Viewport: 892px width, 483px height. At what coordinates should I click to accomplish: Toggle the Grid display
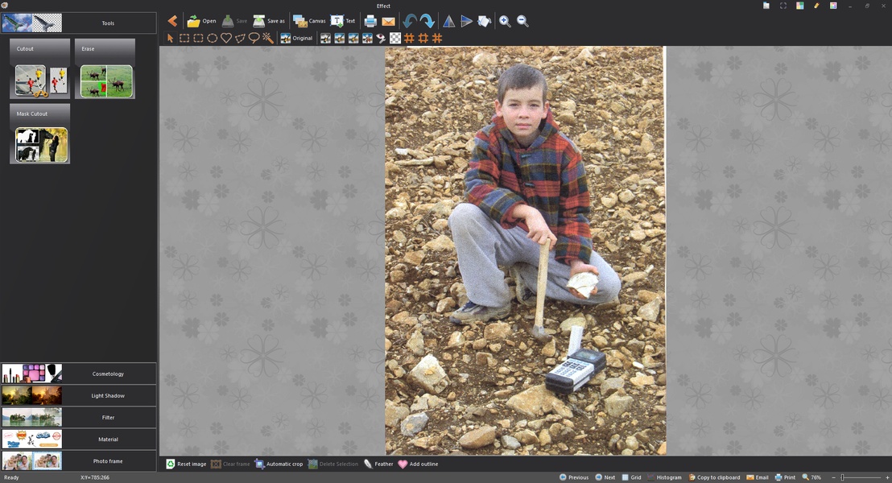pos(630,477)
